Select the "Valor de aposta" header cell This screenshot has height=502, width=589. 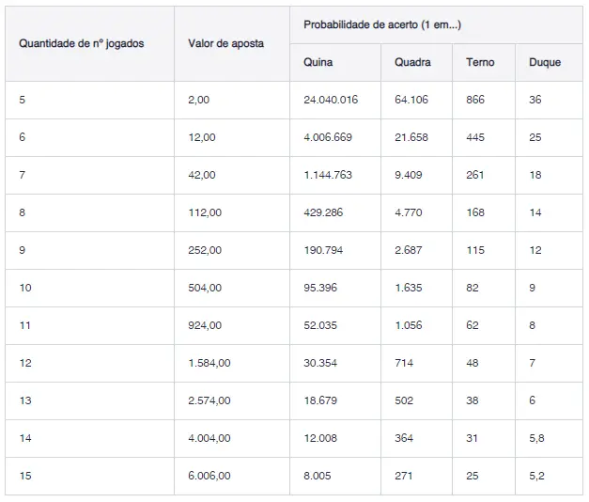point(225,43)
